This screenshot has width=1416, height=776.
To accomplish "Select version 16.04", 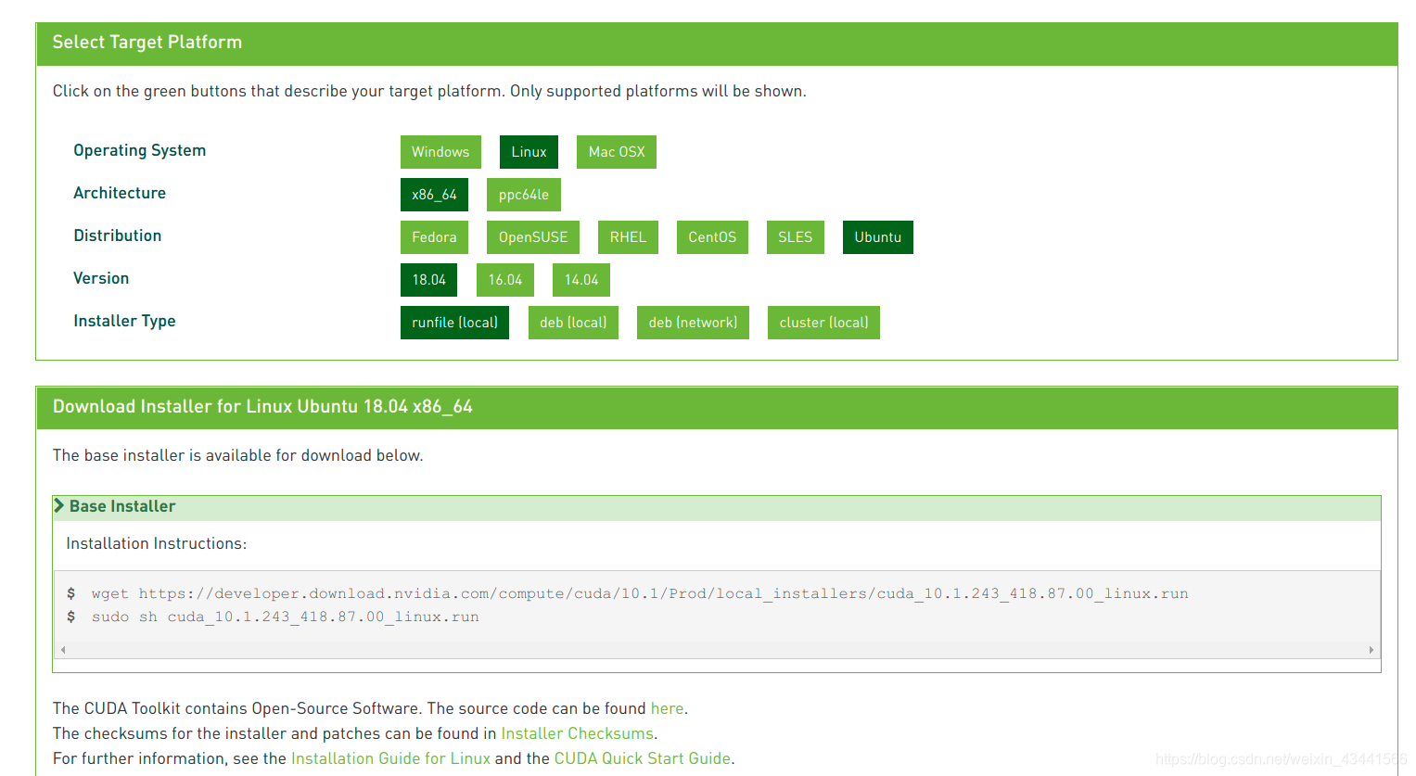I will tap(505, 280).
